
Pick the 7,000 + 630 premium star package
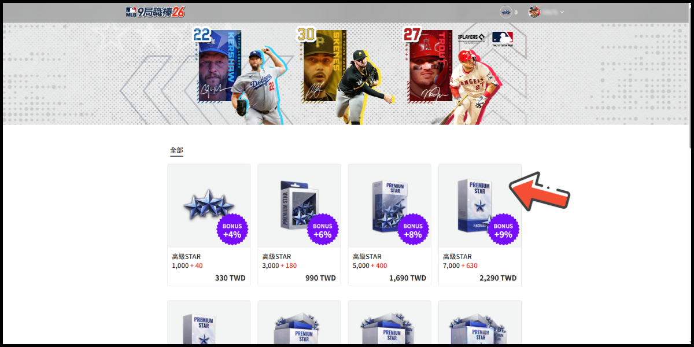click(x=479, y=225)
